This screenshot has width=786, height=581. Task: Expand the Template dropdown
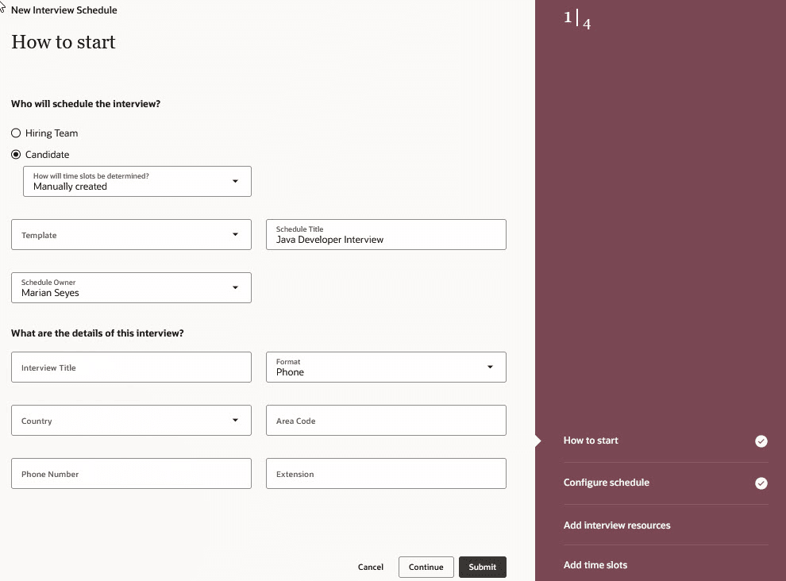click(131, 235)
